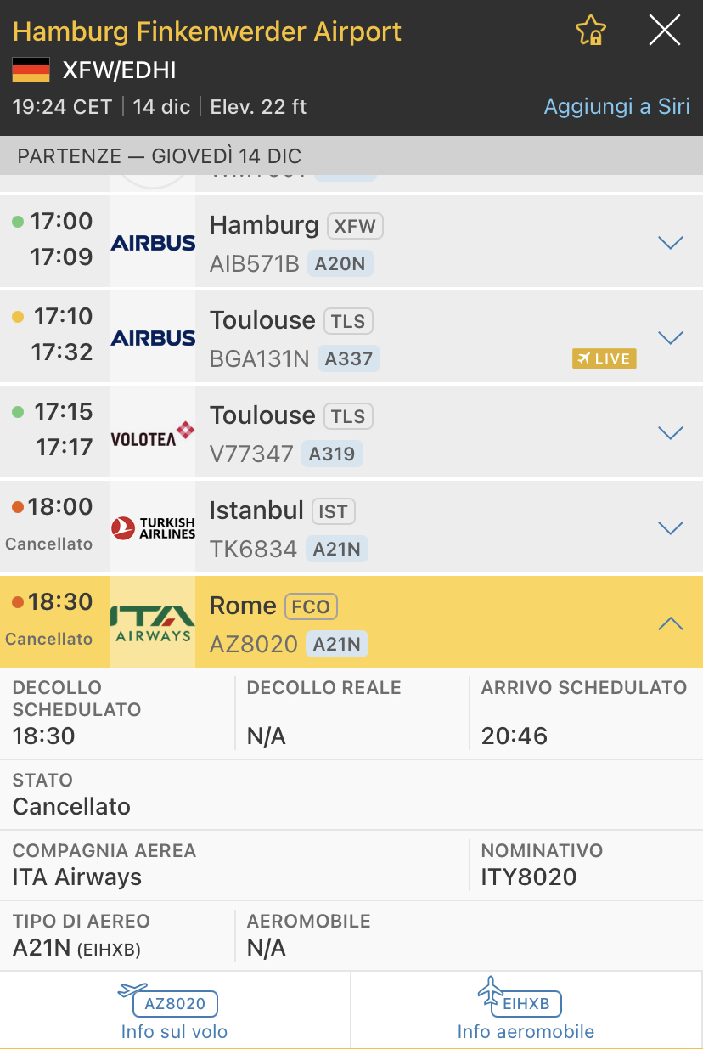Tap the Aggiungi a Siri link
The height and width of the screenshot is (1049, 703).
tap(616, 107)
